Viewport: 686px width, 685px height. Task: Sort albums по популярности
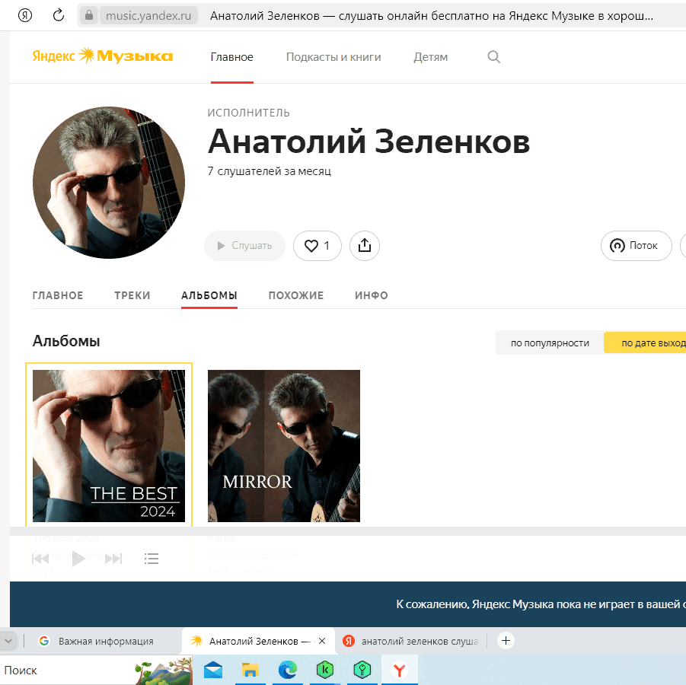point(550,343)
